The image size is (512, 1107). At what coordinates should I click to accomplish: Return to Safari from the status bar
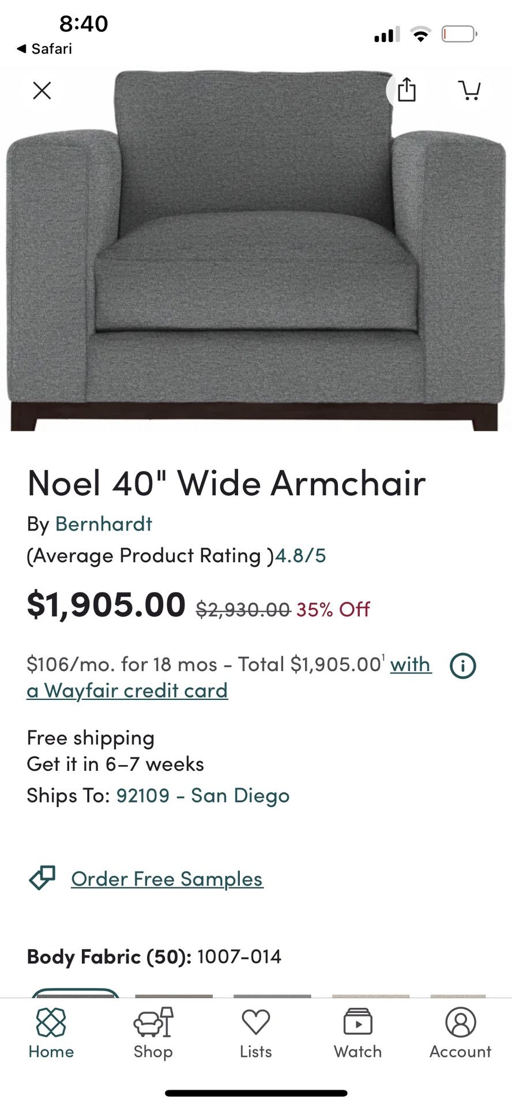pyautogui.click(x=43, y=48)
